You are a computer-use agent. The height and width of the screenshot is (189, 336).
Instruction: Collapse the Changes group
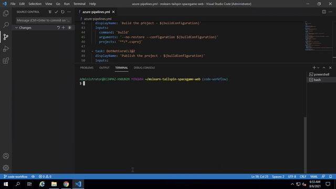[x=16, y=28]
